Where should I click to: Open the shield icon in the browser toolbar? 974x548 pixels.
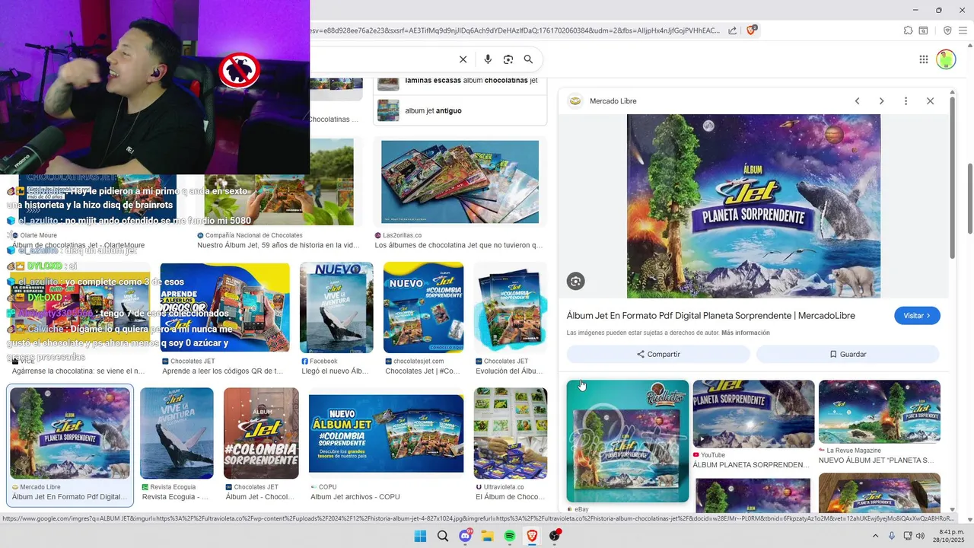click(947, 30)
